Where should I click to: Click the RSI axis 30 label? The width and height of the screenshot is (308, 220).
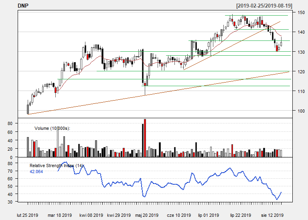[x=10, y=202]
